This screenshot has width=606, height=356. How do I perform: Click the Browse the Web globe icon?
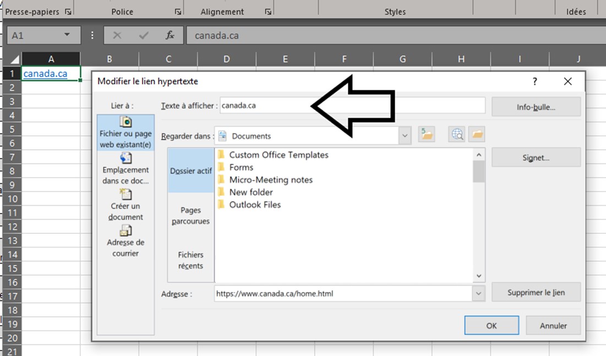click(x=457, y=135)
